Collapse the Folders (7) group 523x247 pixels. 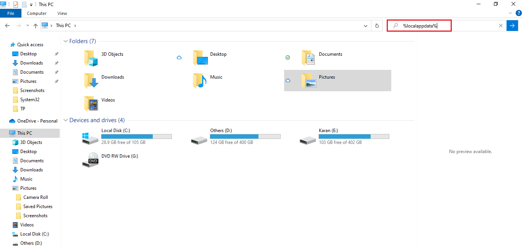(x=65, y=41)
